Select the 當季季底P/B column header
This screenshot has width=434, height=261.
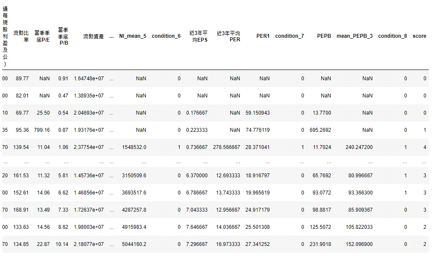(x=63, y=36)
